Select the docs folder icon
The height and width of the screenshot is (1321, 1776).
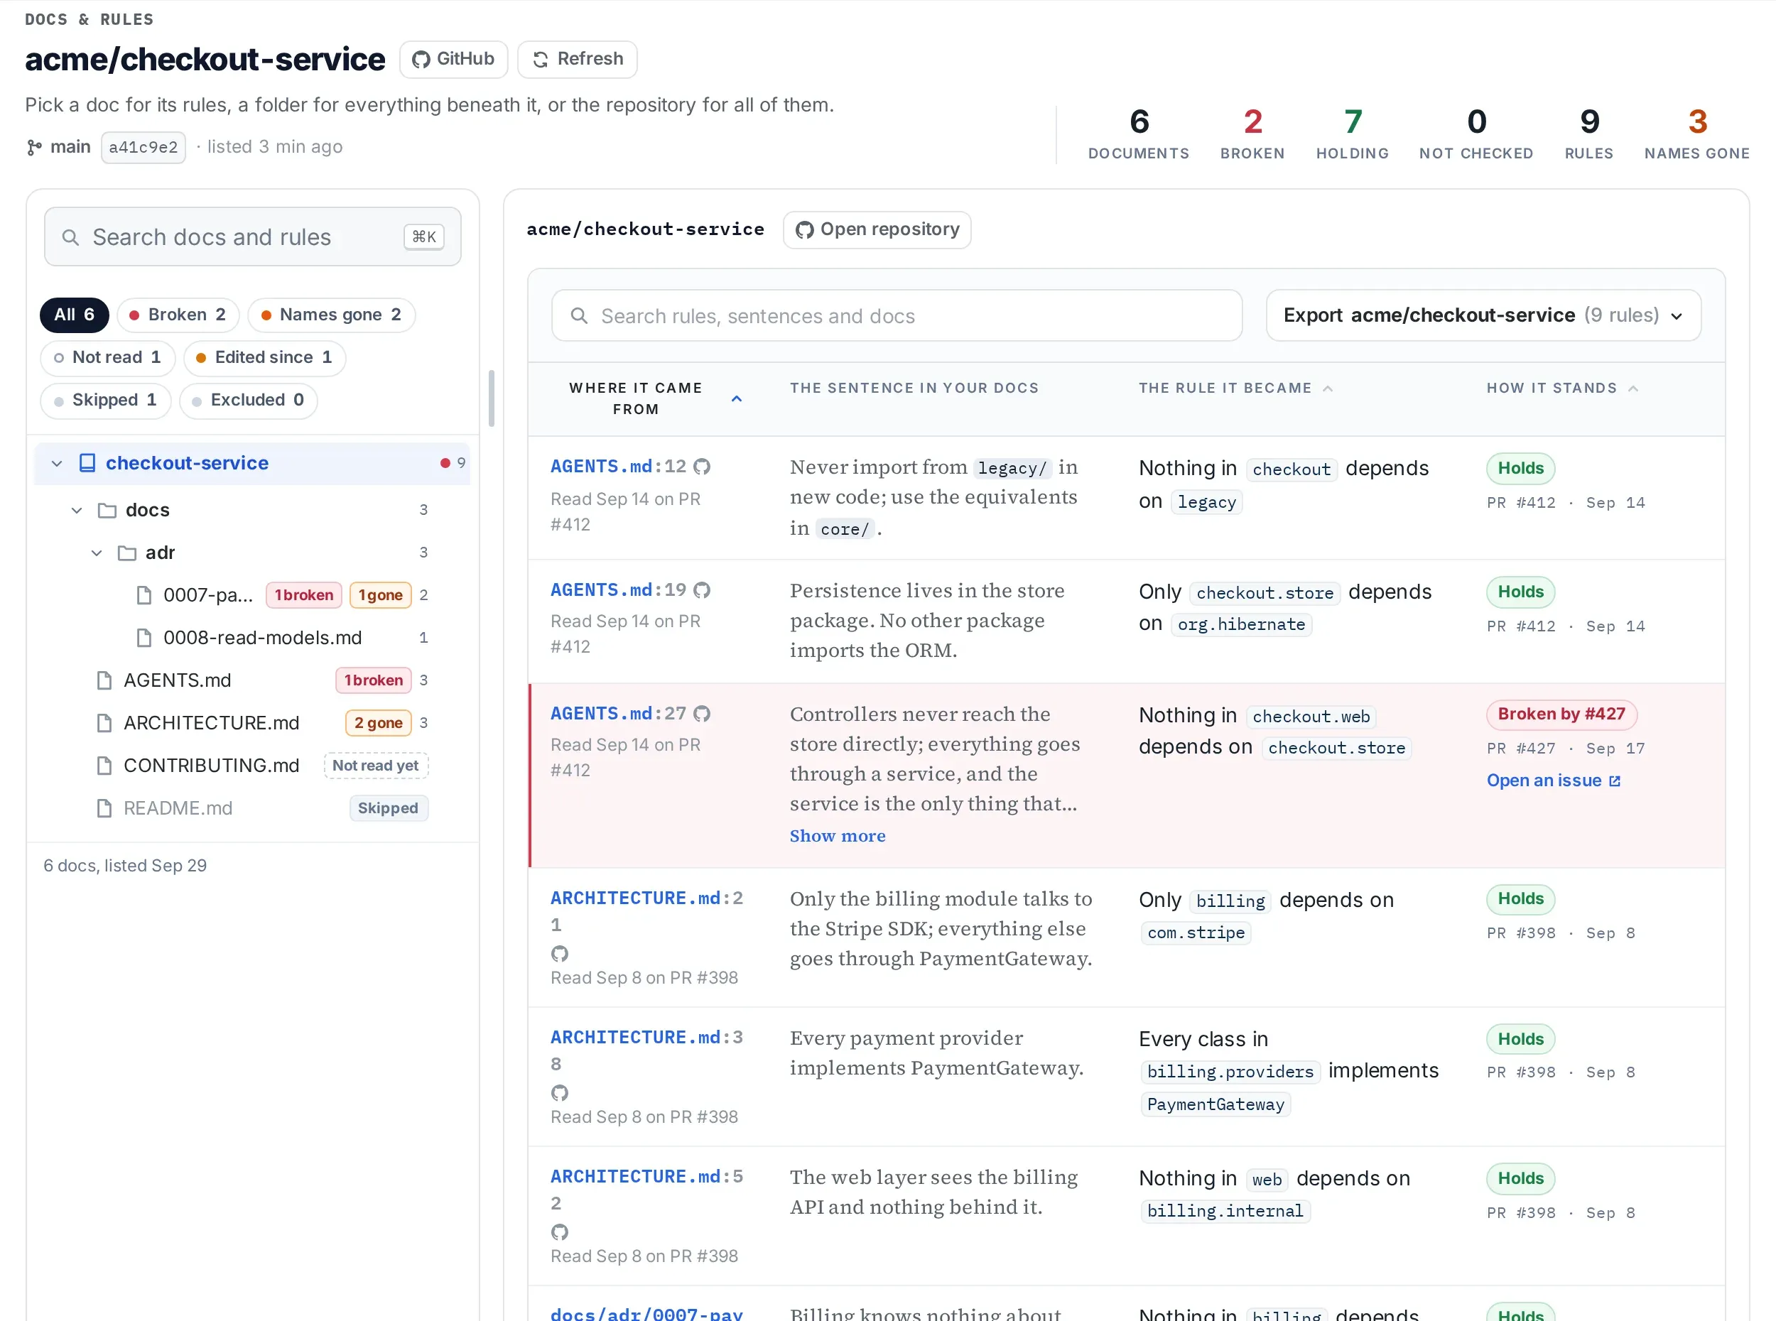coord(107,510)
